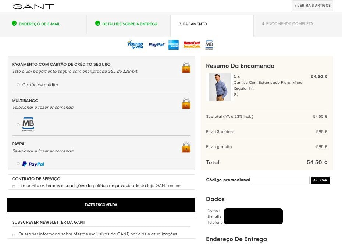Click the Endereço De Entrega heading
The height and width of the screenshot is (246, 342).
236,239
